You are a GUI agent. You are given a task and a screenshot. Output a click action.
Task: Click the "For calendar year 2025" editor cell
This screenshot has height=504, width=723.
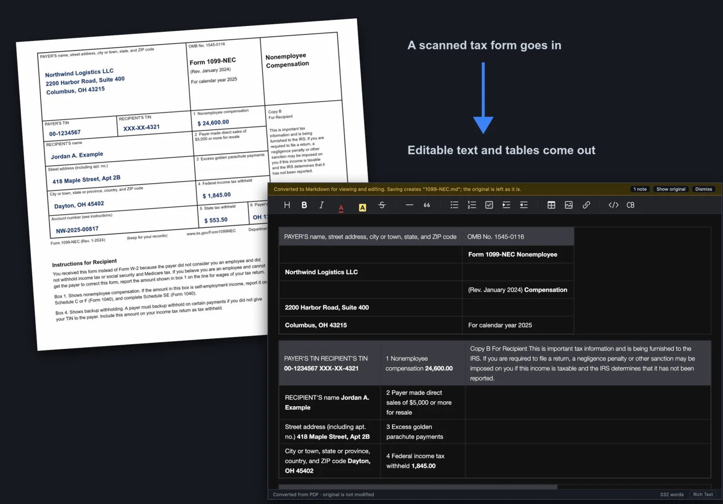(518, 325)
